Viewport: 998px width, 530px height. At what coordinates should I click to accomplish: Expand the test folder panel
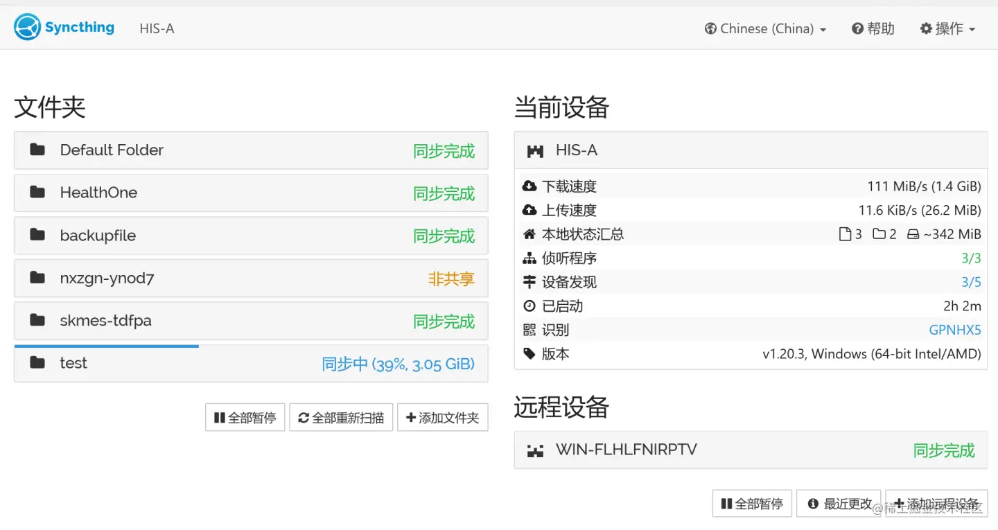coord(251,363)
